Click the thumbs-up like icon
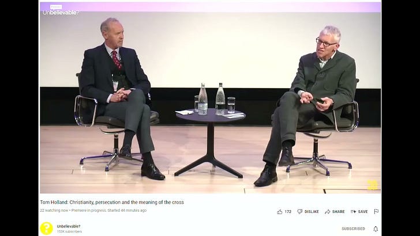This screenshot has width=420, height=236. point(280,212)
